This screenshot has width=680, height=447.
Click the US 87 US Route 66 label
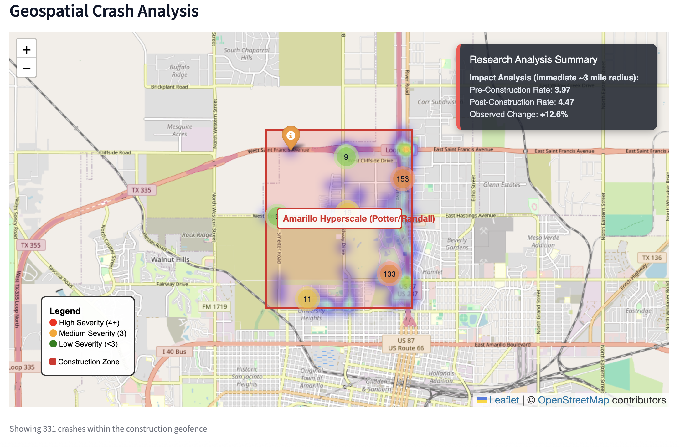click(406, 344)
